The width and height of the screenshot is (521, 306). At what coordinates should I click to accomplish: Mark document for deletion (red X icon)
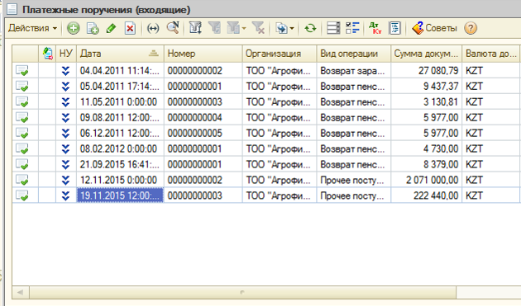[130, 28]
